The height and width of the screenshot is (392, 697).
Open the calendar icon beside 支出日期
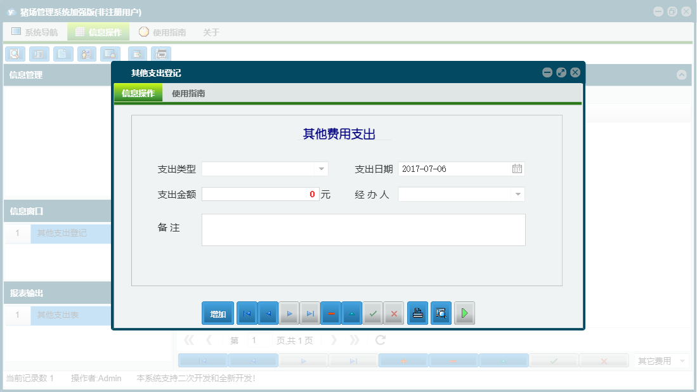(x=516, y=169)
